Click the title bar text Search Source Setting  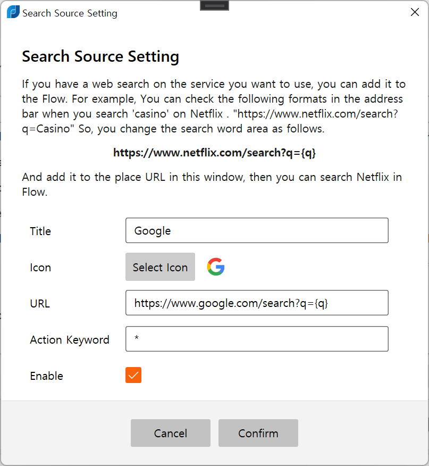click(70, 13)
